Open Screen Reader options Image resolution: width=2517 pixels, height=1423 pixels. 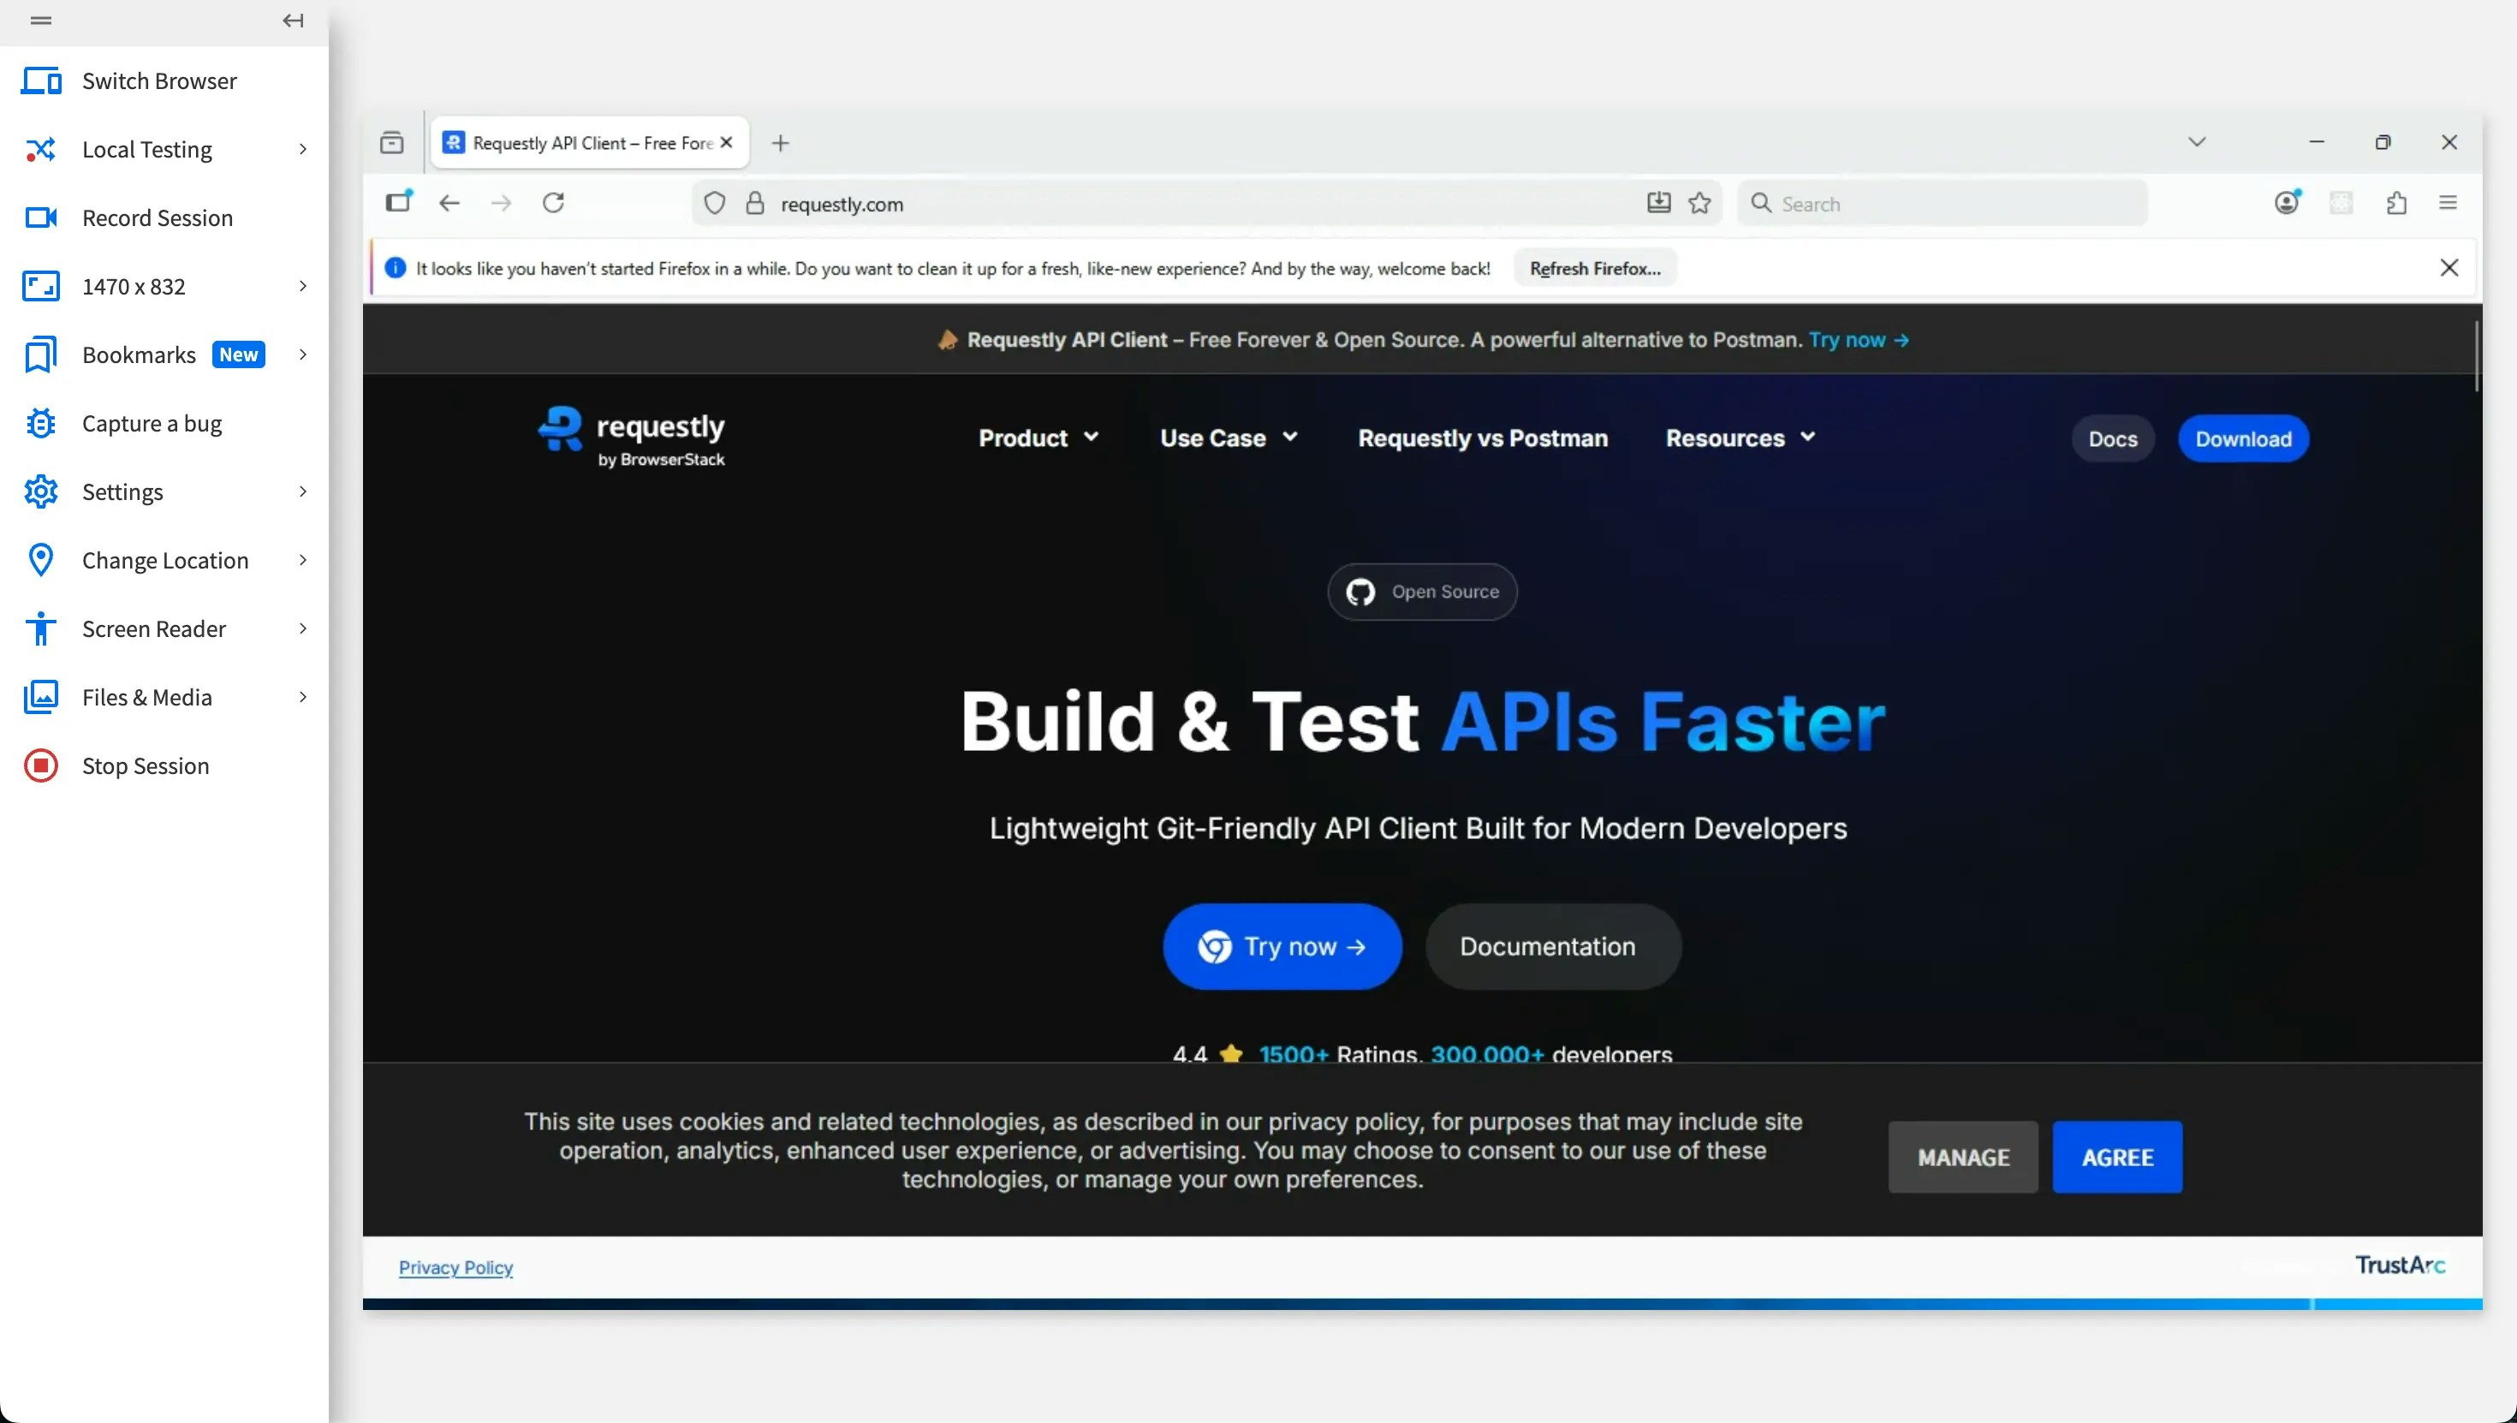pyautogui.click(x=155, y=628)
